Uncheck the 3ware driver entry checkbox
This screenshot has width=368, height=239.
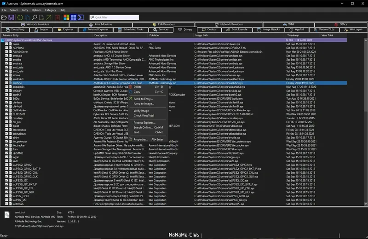pos(6,44)
